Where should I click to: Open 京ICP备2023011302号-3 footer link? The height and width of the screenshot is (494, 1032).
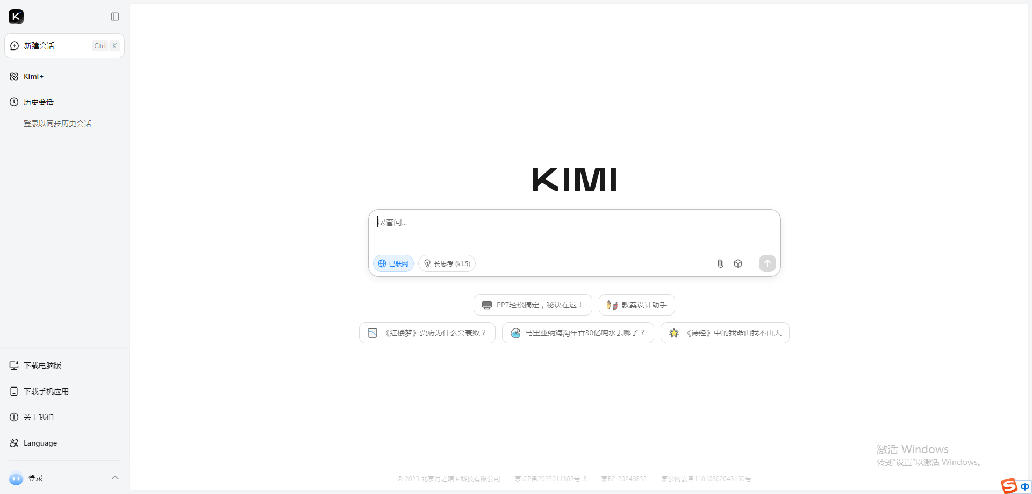point(550,479)
